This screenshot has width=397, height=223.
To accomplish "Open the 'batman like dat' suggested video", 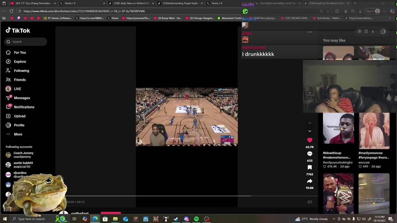I will (374, 194).
